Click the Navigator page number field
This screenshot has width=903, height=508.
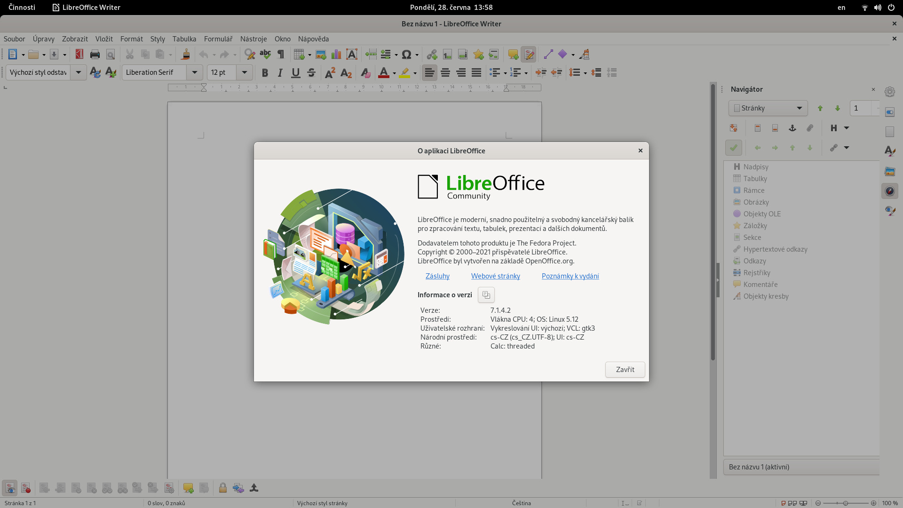861,108
